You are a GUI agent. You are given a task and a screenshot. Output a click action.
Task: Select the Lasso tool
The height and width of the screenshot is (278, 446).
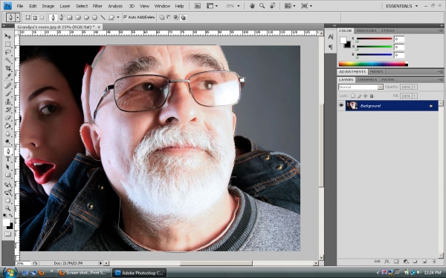pyautogui.click(x=7, y=52)
